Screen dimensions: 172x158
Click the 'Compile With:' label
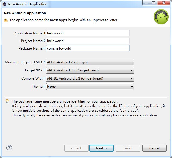click(32, 78)
